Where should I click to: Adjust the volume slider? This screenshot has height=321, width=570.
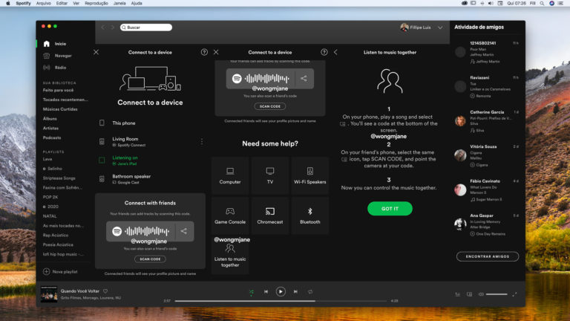pos(497,294)
